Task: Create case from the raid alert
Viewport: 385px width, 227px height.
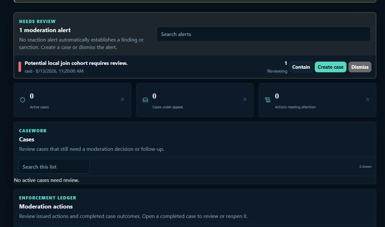Action: point(331,67)
